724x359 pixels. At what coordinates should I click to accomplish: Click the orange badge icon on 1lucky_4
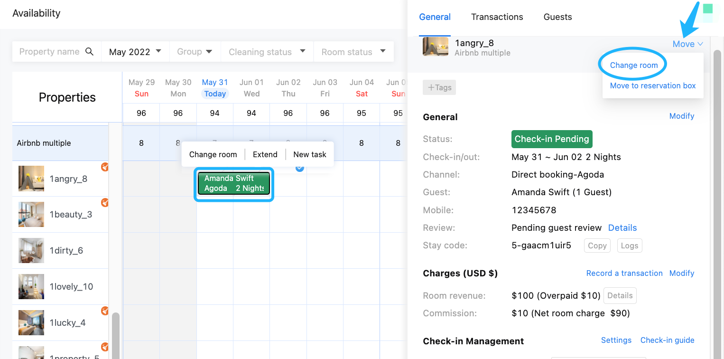[x=105, y=311]
